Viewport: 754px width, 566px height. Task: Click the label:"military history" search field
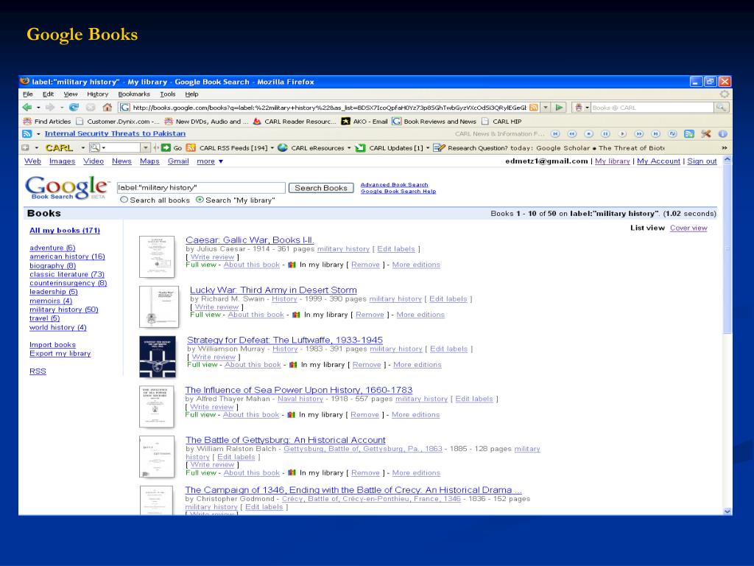click(x=201, y=188)
